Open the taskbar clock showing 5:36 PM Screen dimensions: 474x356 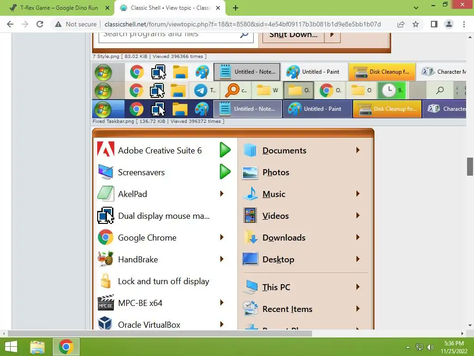[454, 347]
